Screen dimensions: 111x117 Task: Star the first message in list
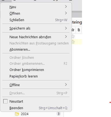73,37
